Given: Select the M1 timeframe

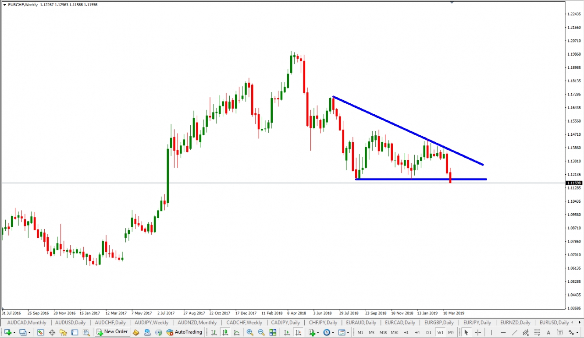Looking at the screenshot, I should (x=360, y=332).
